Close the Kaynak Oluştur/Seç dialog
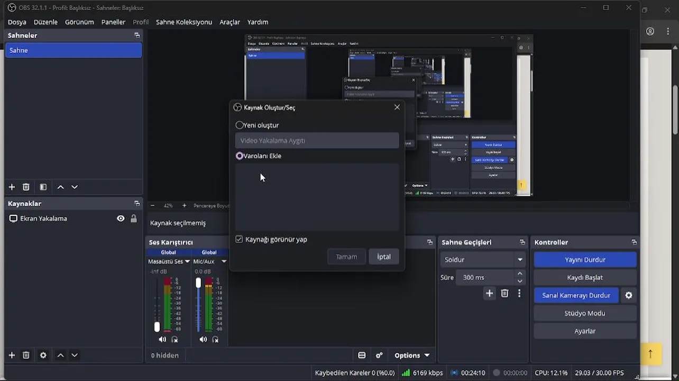Image resolution: width=679 pixels, height=381 pixels. click(x=397, y=107)
